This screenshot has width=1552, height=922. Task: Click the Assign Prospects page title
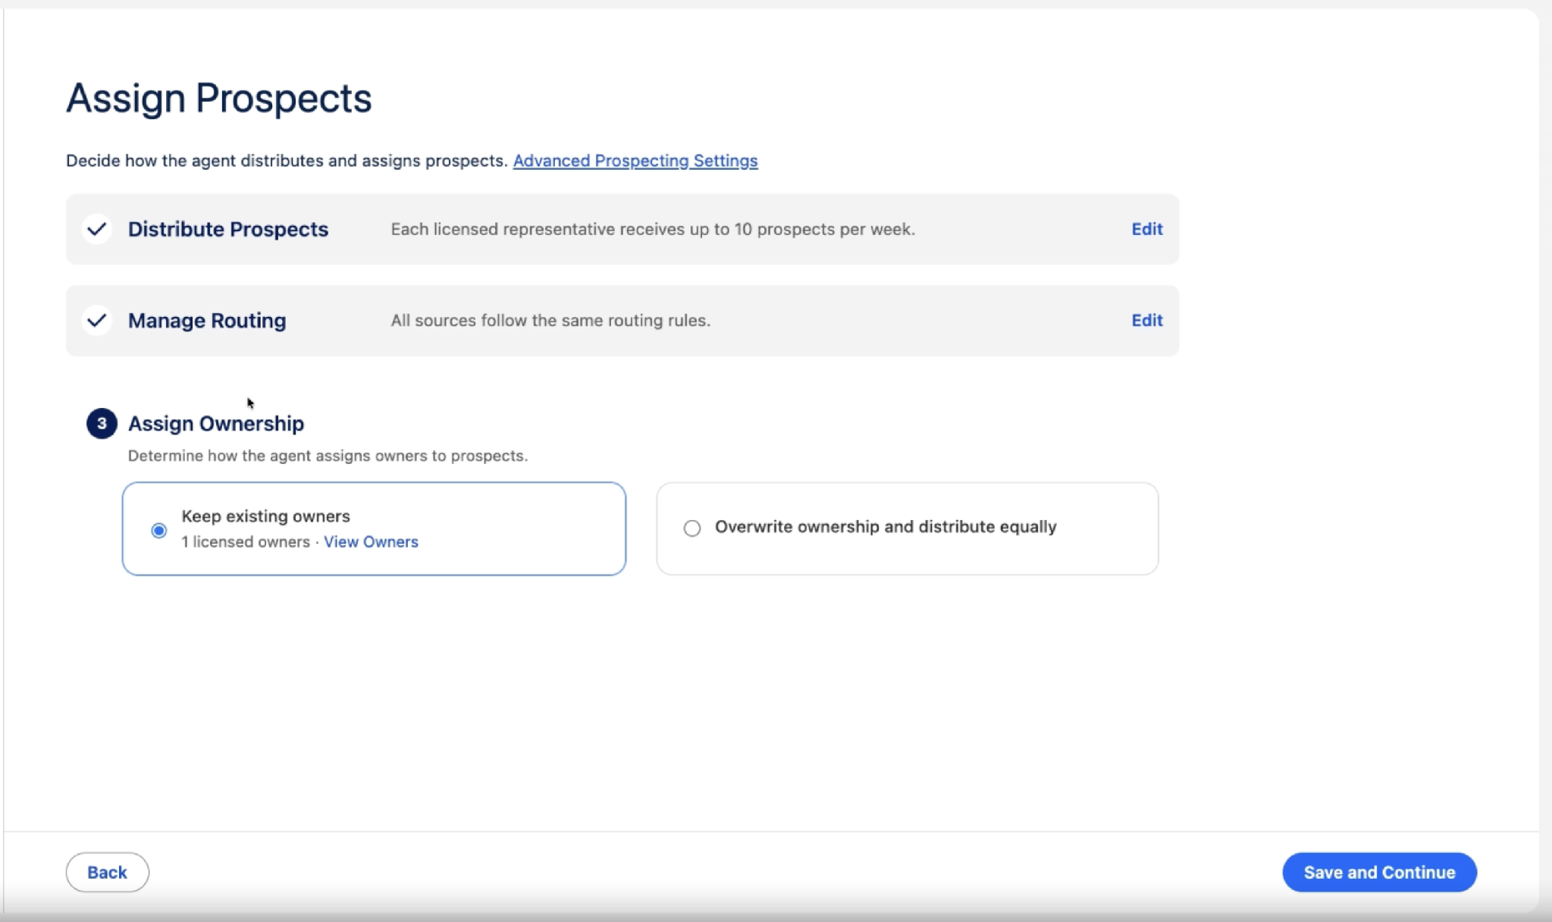coord(219,99)
